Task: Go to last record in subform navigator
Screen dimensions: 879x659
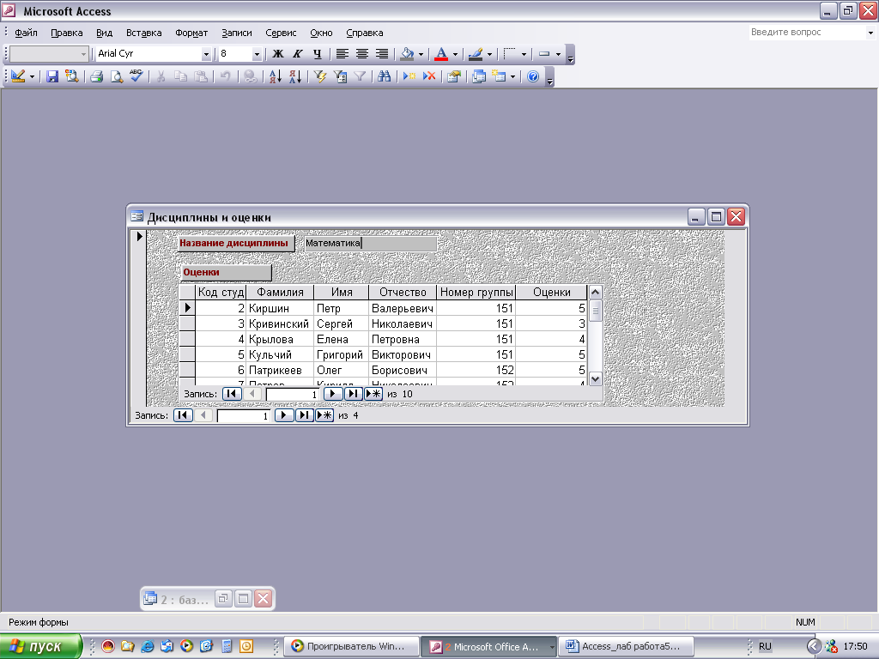Action: click(x=353, y=394)
